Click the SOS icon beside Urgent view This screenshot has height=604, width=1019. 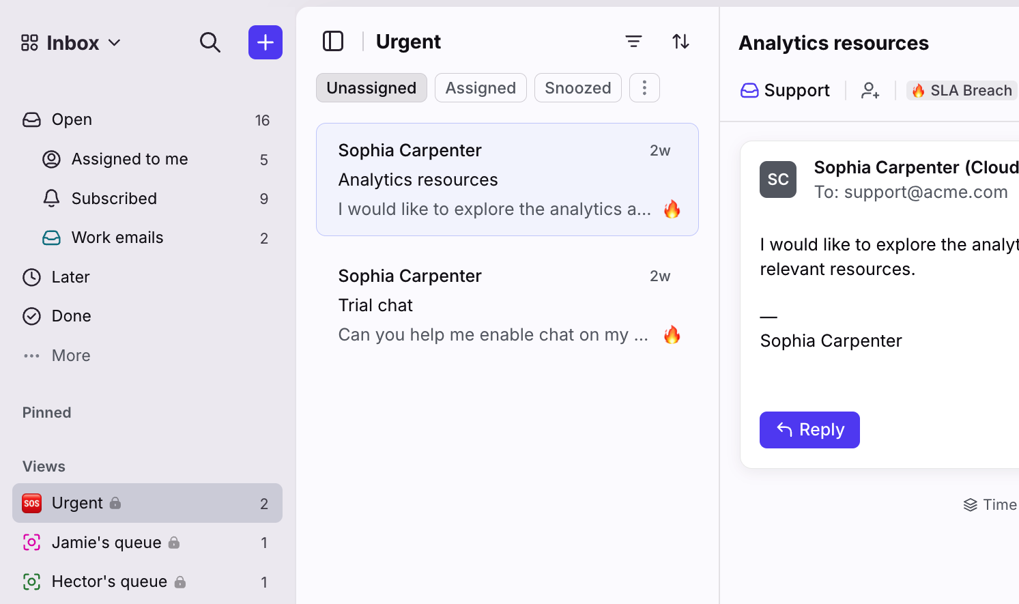[32, 503]
